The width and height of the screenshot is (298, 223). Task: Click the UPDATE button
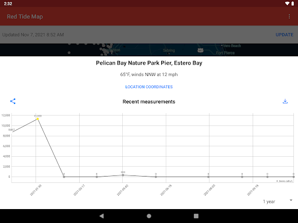[x=285, y=35]
